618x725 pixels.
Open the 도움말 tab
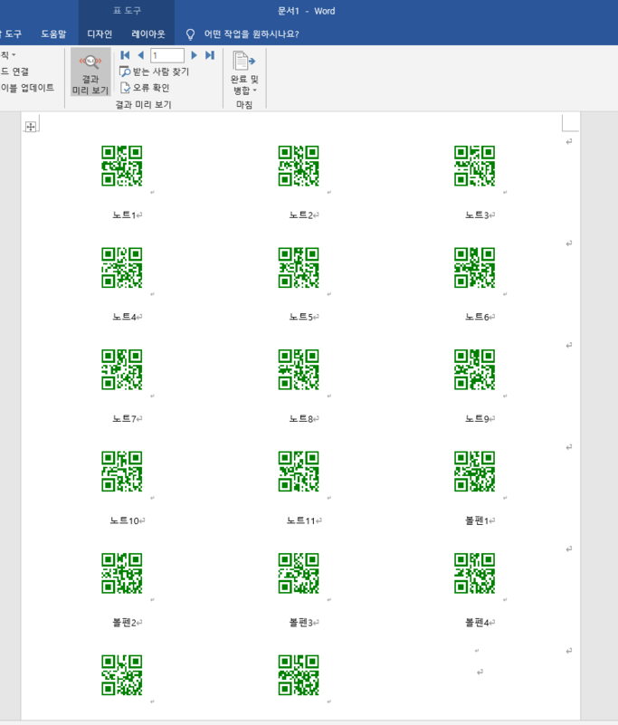coord(53,33)
